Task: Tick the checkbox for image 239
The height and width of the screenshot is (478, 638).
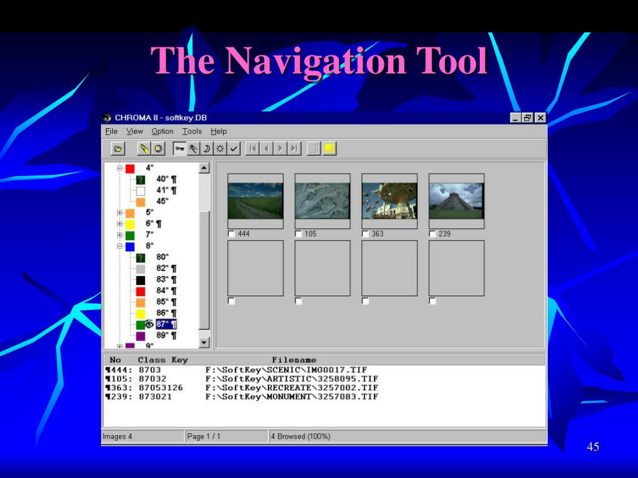Action: point(432,234)
